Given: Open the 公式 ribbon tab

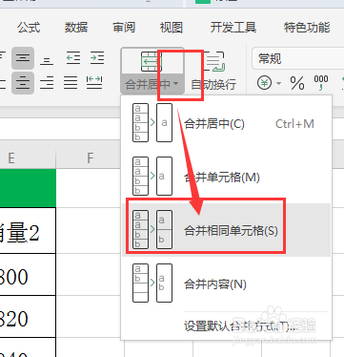Looking at the screenshot, I should 29,28.
